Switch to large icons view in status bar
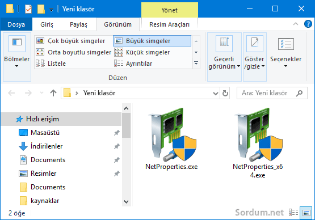The image size is (315, 220). (306, 213)
